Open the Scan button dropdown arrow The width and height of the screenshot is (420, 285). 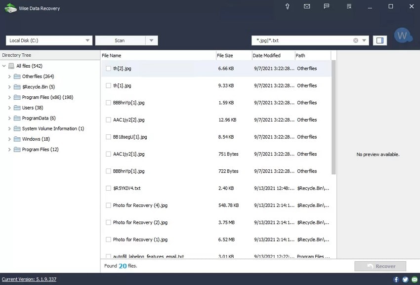[x=152, y=41]
